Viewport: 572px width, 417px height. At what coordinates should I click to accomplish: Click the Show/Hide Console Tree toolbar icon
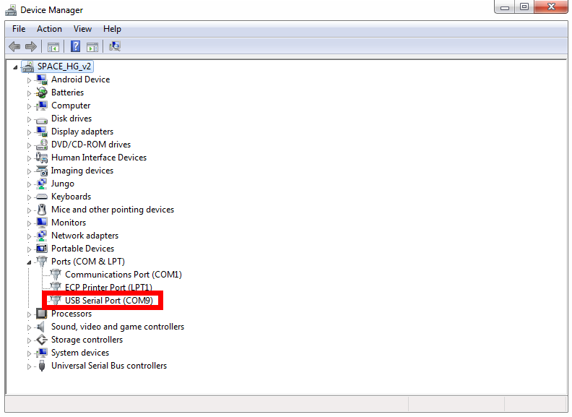coord(53,47)
